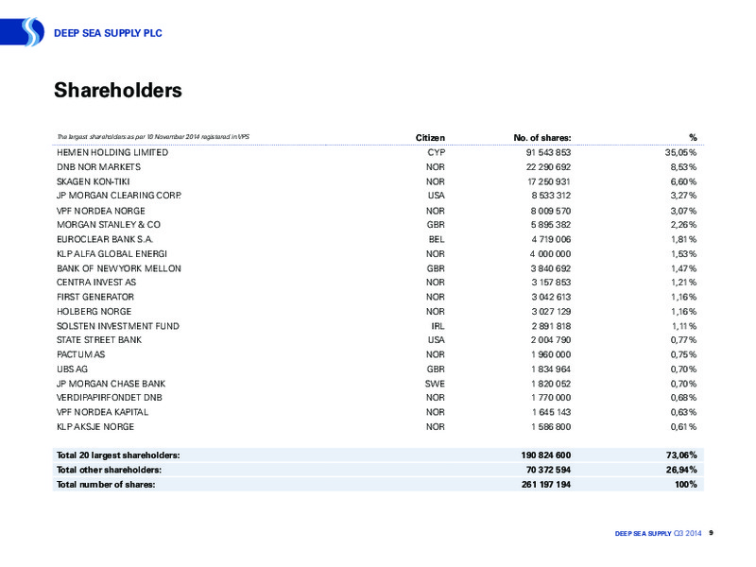Screen dimensions: 756x567
Task: Click the 1,47% percentage value
Action: tap(683, 268)
